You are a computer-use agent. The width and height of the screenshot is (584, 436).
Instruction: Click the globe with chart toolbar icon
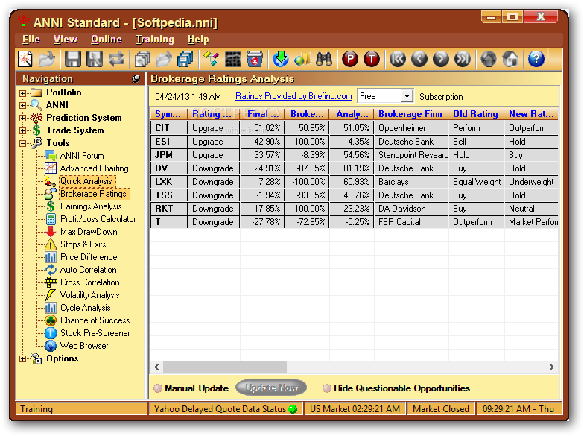tap(302, 60)
